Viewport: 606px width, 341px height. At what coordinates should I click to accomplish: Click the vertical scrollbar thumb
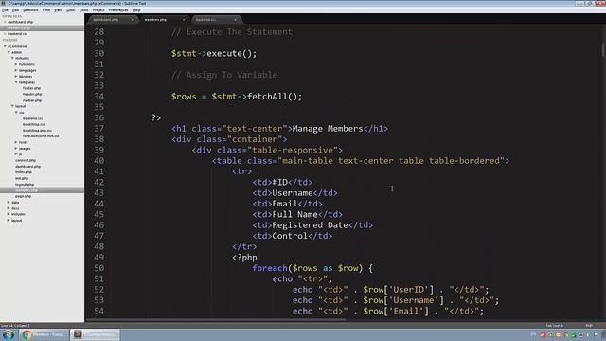coord(602,49)
